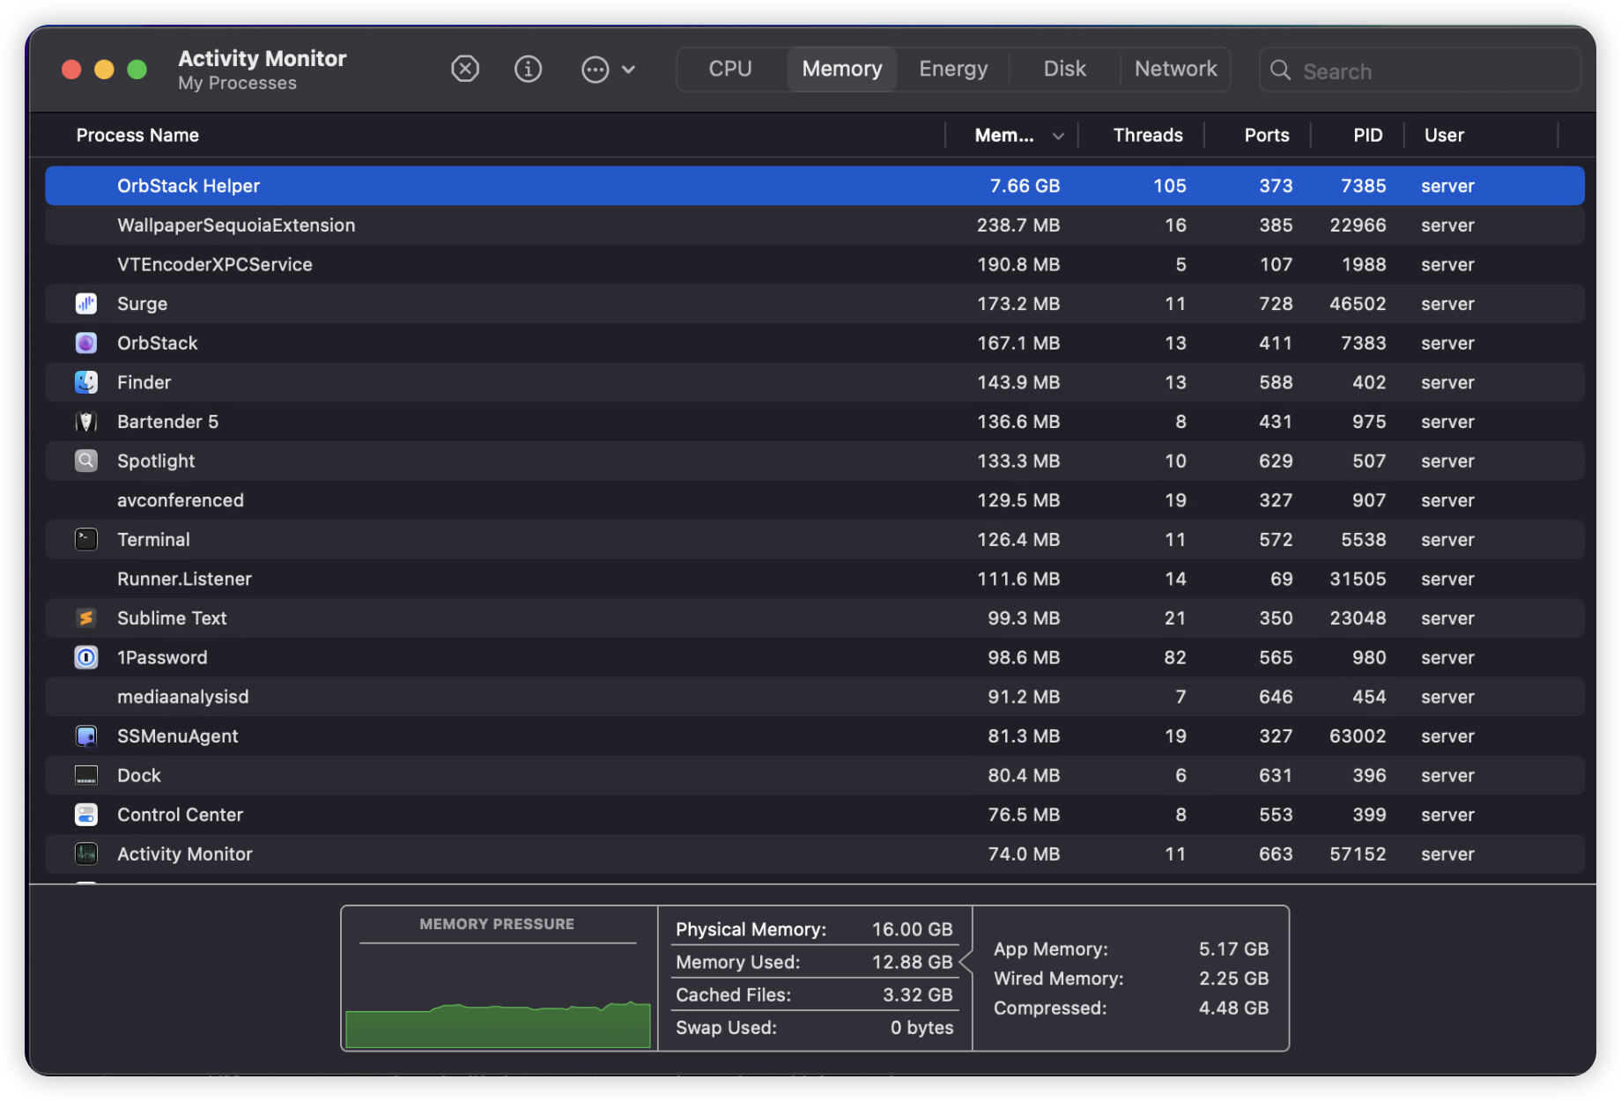Image resolution: width=1621 pixels, height=1101 pixels.
Task: Open the process info (i) toolbar icon
Action: [528, 69]
